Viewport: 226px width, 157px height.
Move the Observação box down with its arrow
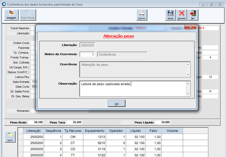[x=188, y=94]
